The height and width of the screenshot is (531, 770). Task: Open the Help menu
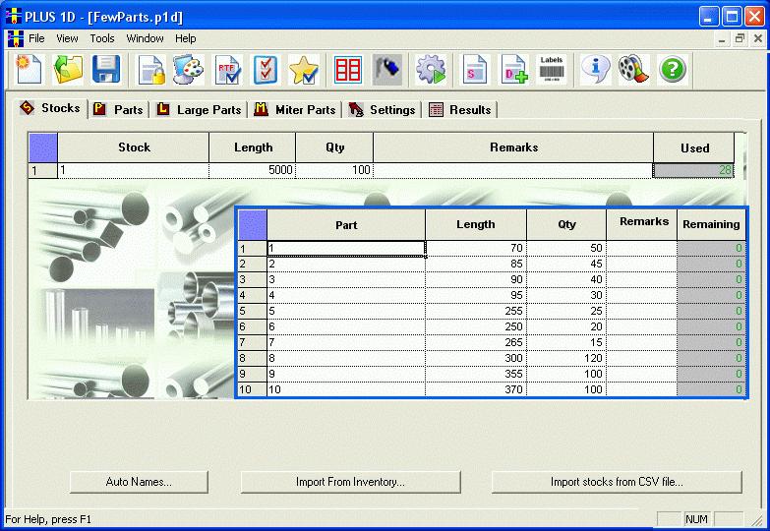pos(186,38)
